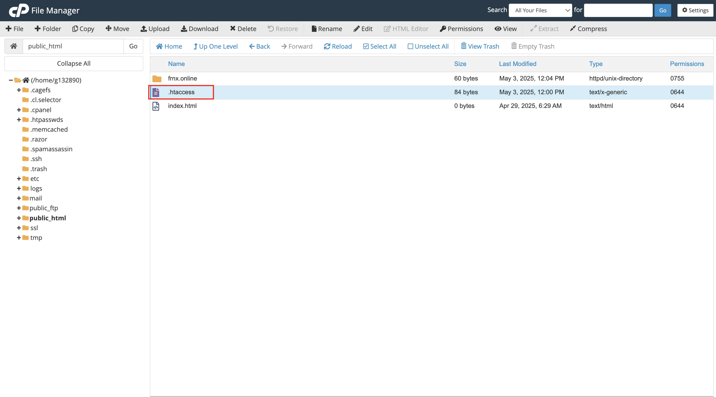The image size is (716, 397).
Task: Collapse the /home/g132890 root node
Action: pos(11,80)
